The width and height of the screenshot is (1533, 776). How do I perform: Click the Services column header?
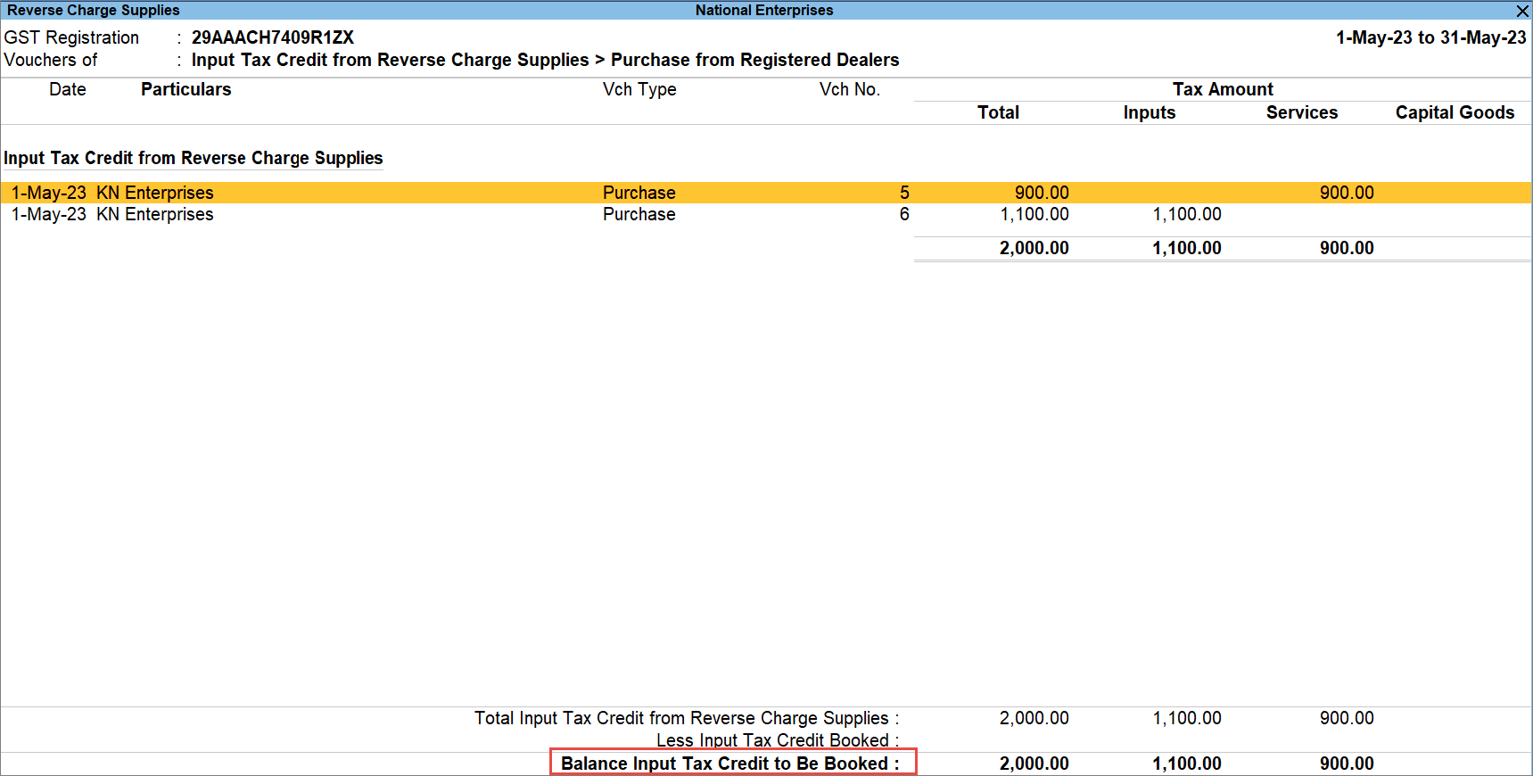coord(1301,112)
